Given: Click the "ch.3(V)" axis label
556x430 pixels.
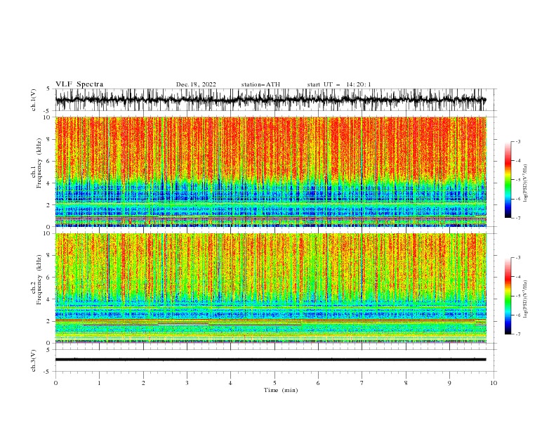Looking at the screenshot, I should click(x=34, y=360).
